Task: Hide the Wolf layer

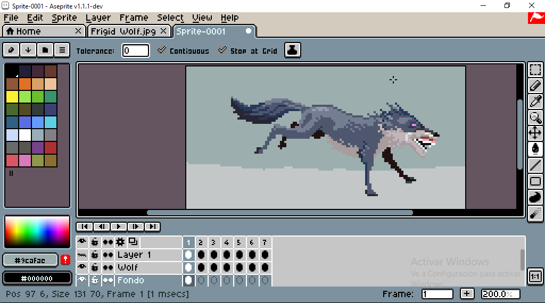Action: pos(82,267)
